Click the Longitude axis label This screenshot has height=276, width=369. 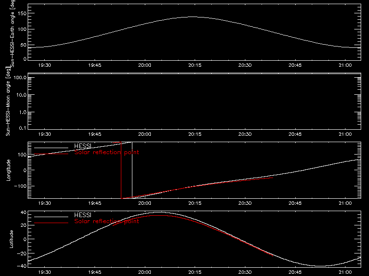pyautogui.click(x=8, y=170)
